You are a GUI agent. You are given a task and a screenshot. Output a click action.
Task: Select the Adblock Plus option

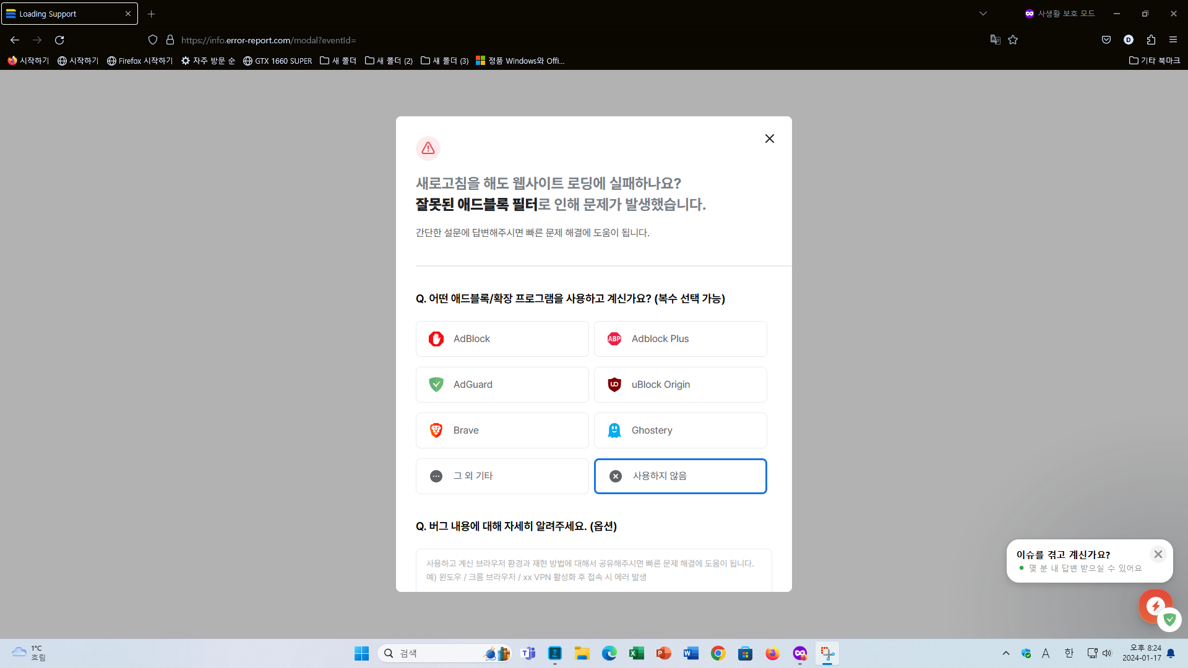(680, 339)
